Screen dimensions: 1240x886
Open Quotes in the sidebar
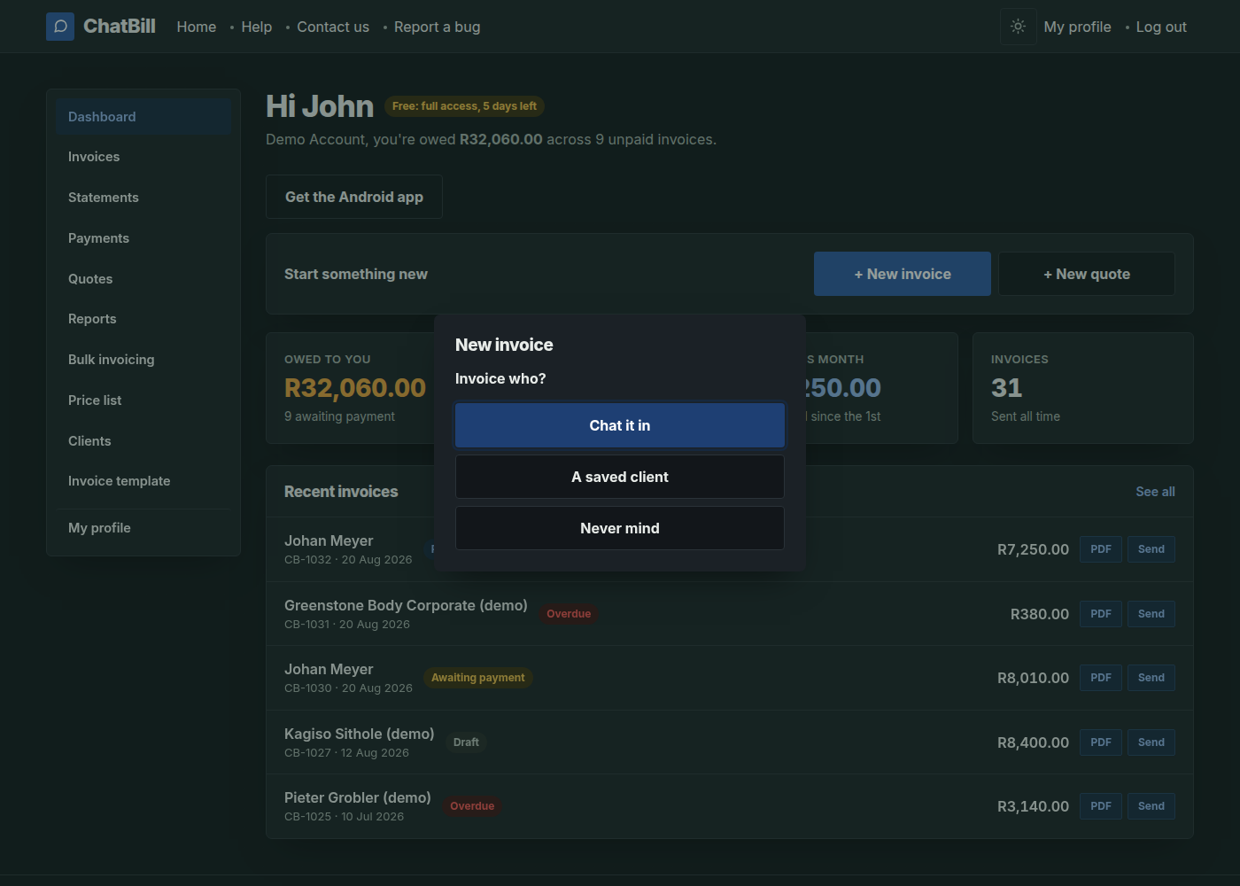(x=143, y=279)
